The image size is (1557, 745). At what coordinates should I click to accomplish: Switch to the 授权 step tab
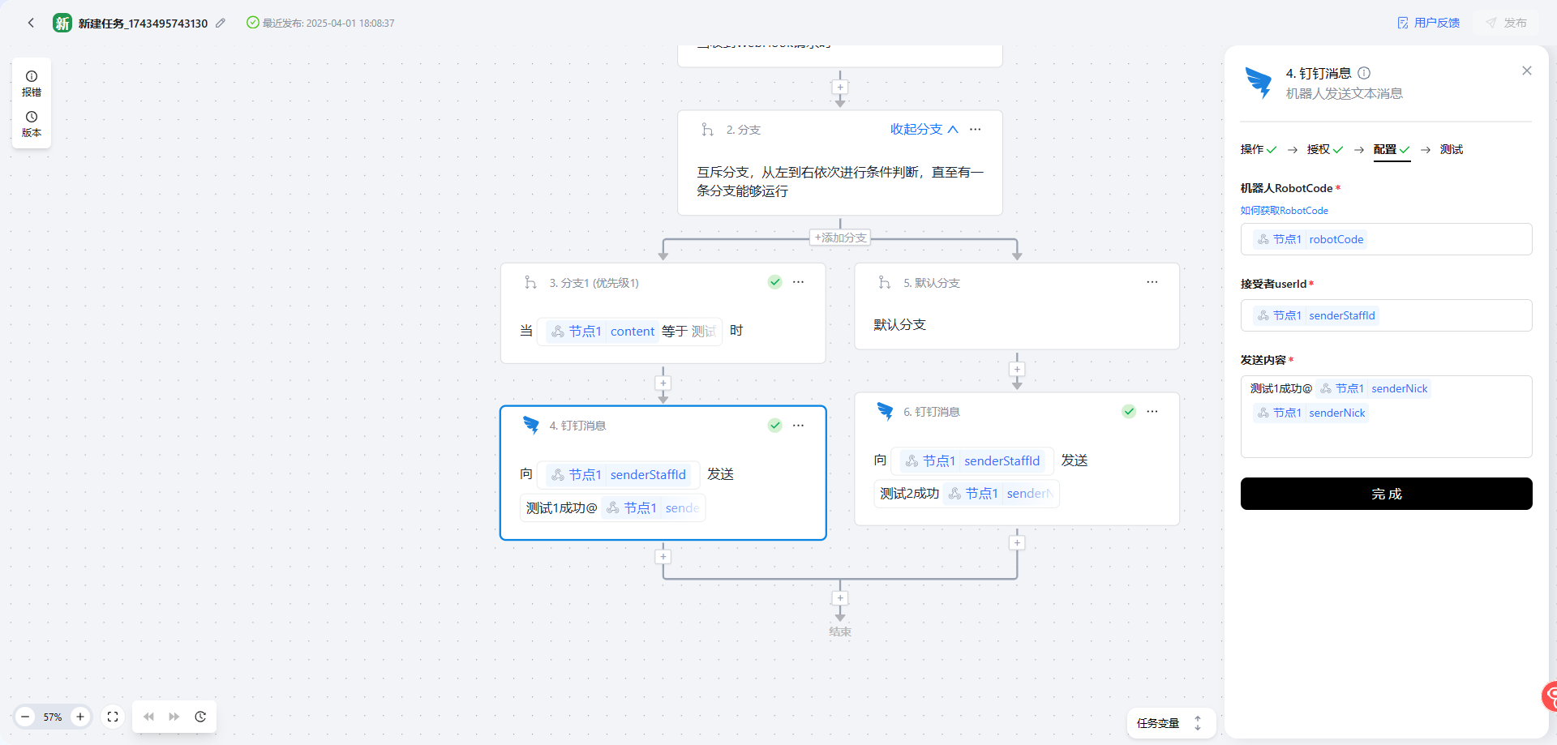(1324, 149)
